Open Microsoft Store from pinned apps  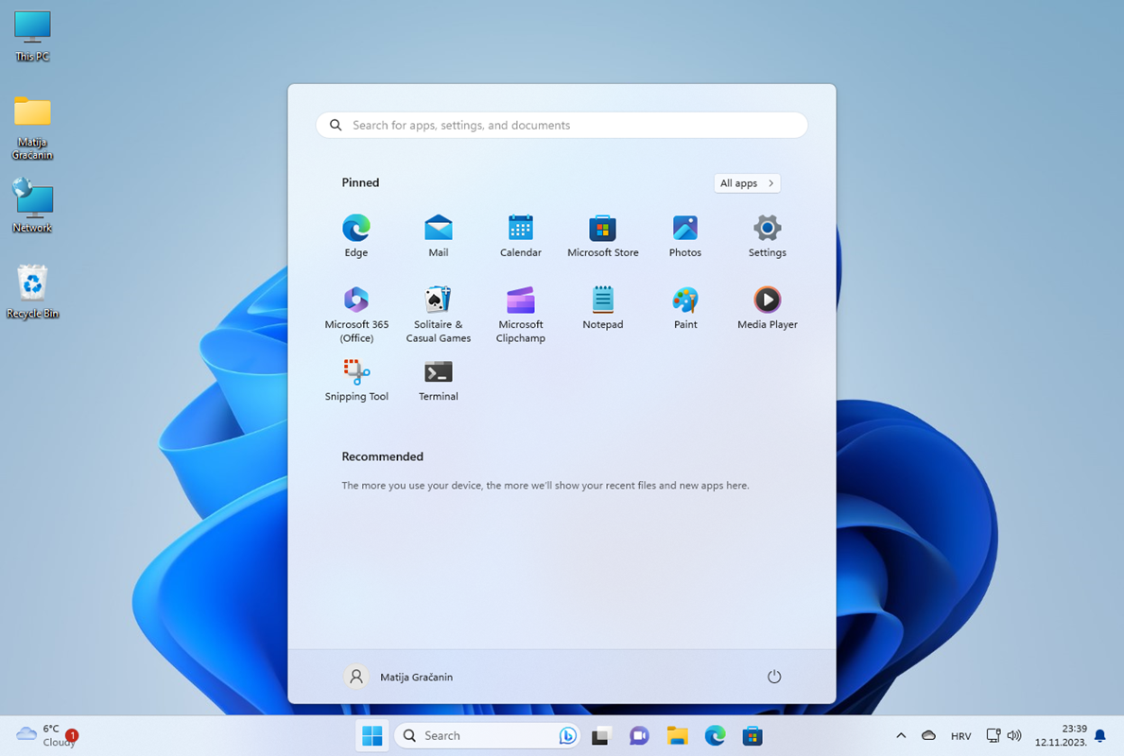pyautogui.click(x=603, y=235)
